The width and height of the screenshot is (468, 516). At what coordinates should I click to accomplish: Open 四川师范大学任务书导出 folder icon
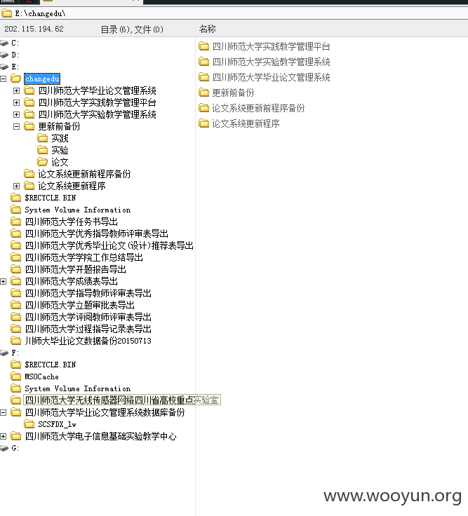(16, 222)
